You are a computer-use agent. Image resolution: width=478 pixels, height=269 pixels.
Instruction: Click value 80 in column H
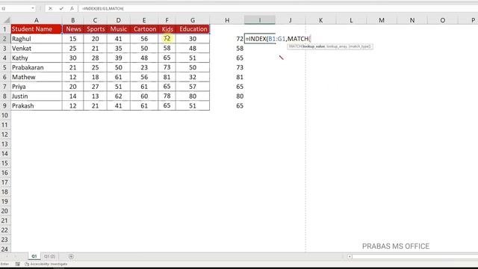[x=227, y=96]
